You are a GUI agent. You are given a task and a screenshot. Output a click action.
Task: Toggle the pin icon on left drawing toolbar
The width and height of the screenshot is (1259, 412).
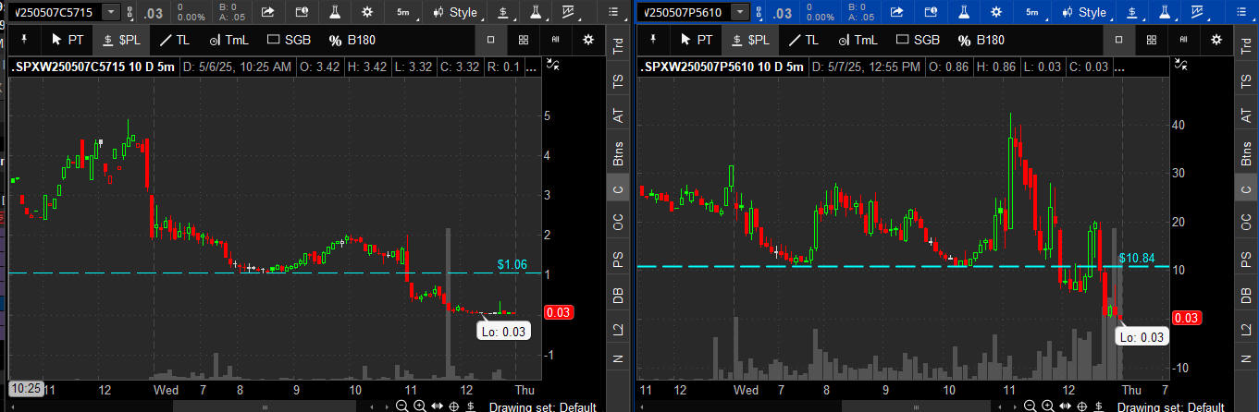click(x=25, y=40)
